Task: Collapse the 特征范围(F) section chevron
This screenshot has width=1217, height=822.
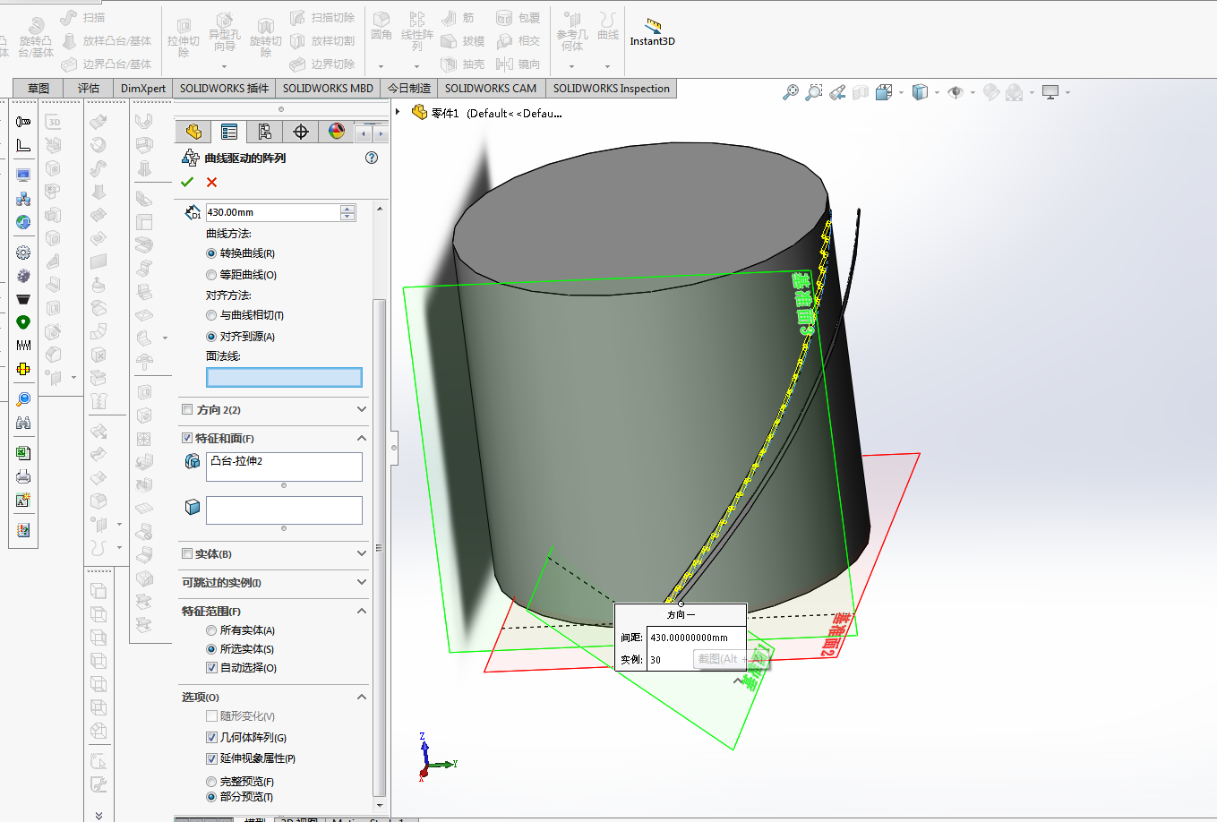Action: [x=362, y=611]
